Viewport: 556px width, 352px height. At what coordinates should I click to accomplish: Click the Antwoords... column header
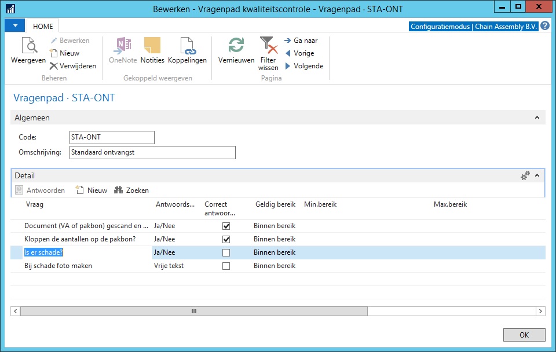[175, 204]
